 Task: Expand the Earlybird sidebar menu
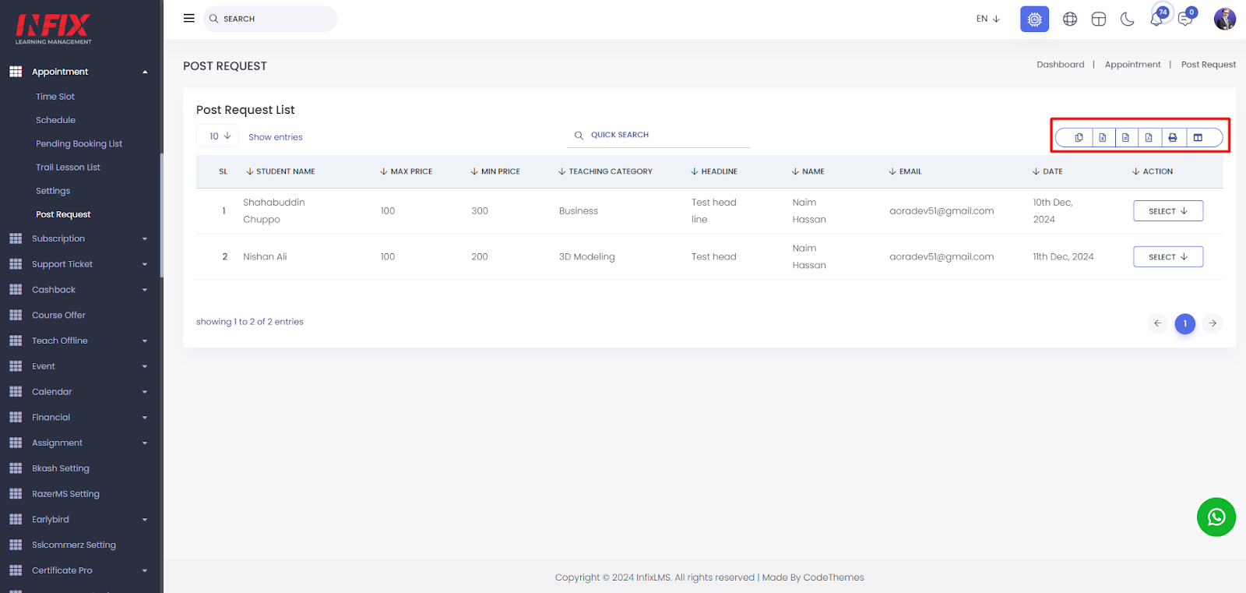79,520
